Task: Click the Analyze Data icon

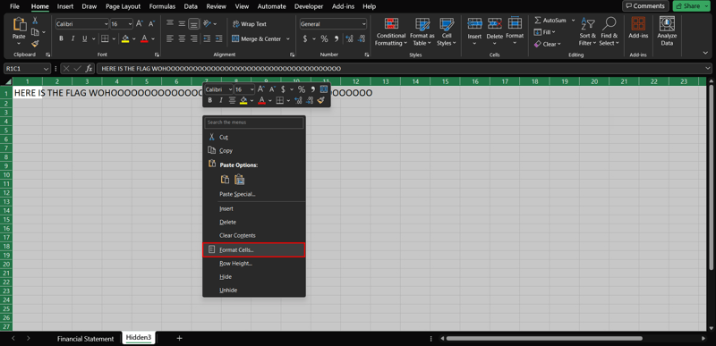Action: (x=667, y=24)
